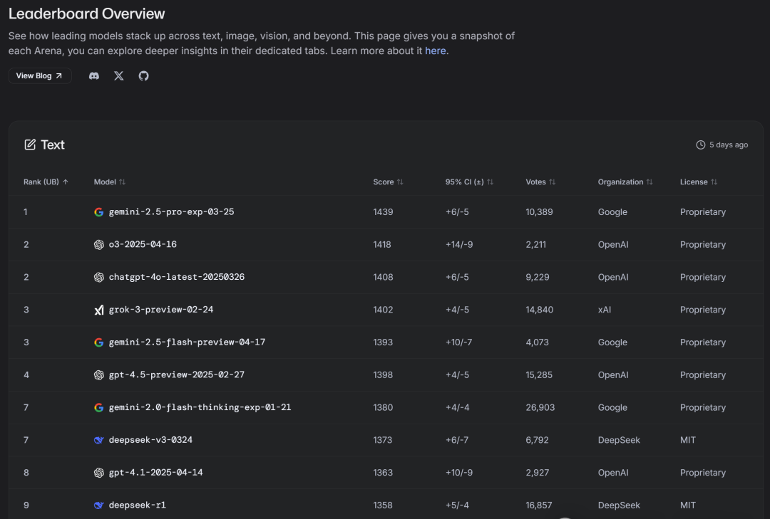Click the score value 1402
This screenshot has height=519, width=770.
(383, 310)
